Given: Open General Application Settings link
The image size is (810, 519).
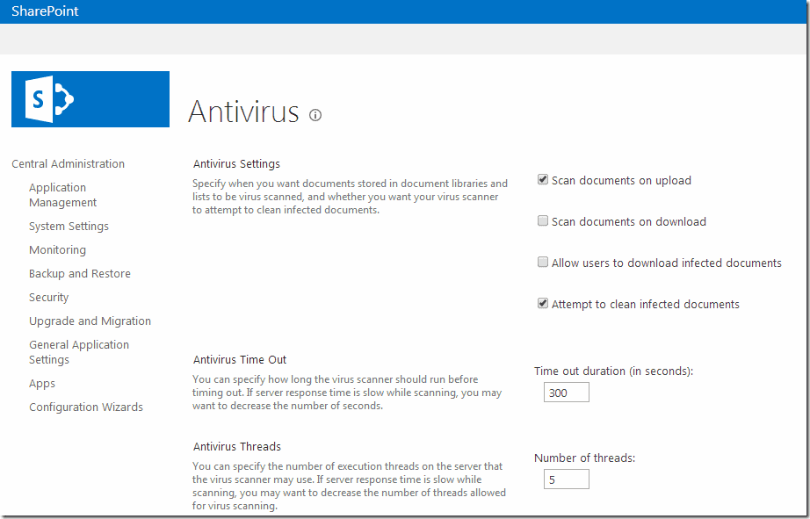Looking at the screenshot, I should [78, 352].
